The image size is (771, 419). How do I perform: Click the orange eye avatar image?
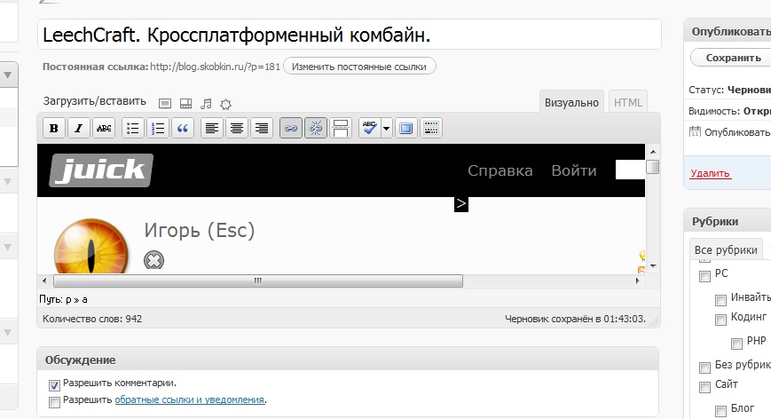click(91, 247)
